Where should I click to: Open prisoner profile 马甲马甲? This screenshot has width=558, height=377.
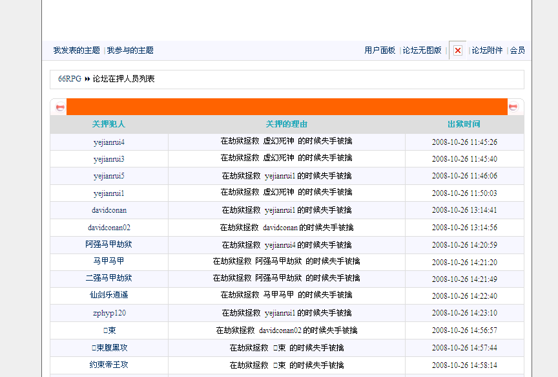(108, 261)
